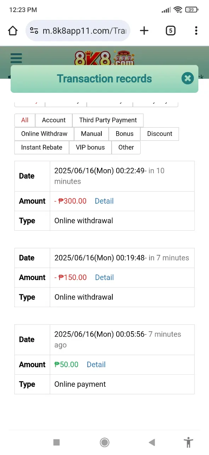This screenshot has width=209, height=455.
Task: Open a new tab with plus icon
Action: tap(144, 31)
